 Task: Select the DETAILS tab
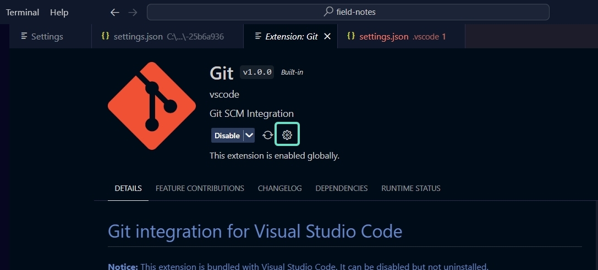[x=128, y=188]
